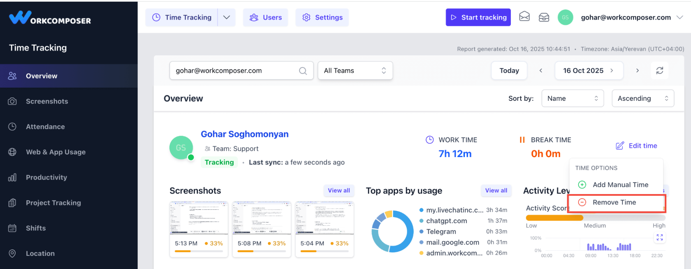Image resolution: width=691 pixels, height=269 pixels.
Task: Go to next day arrow
Action: (637, 70)
